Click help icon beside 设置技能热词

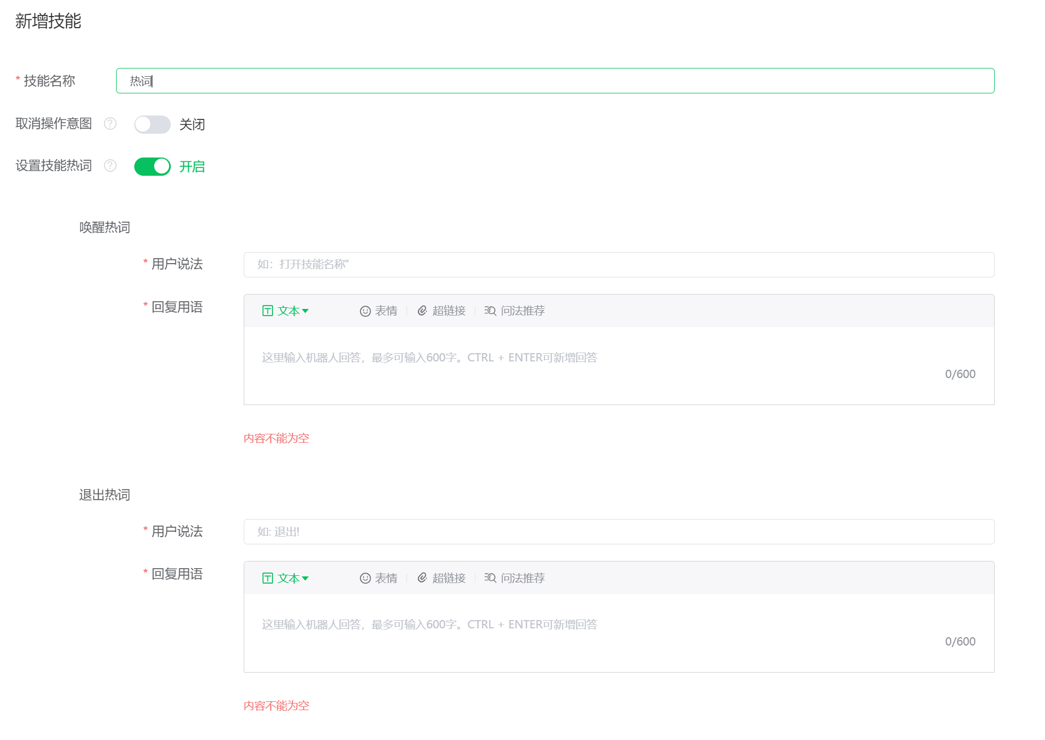pos(111,166)
